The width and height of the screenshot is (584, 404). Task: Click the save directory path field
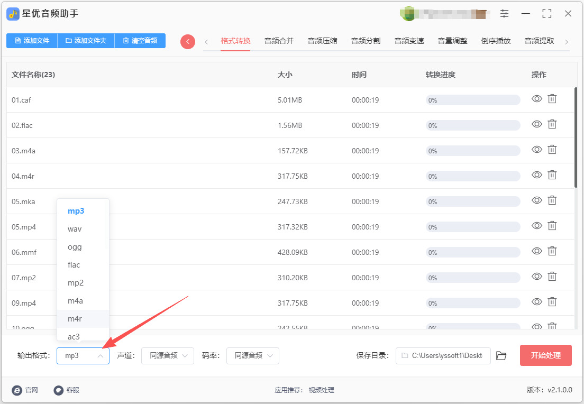(x=443, y=355)
